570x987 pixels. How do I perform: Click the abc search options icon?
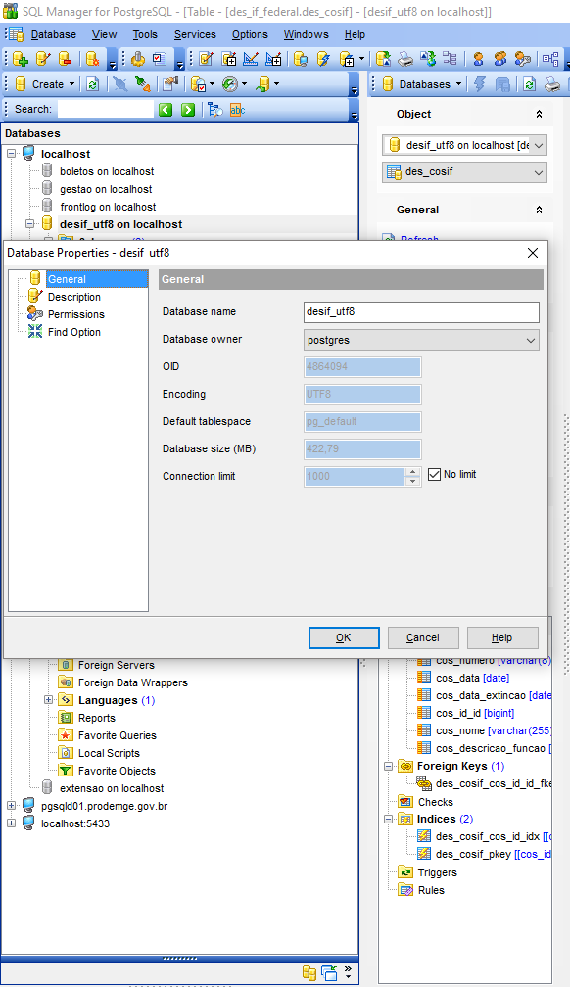pos(237,110)
